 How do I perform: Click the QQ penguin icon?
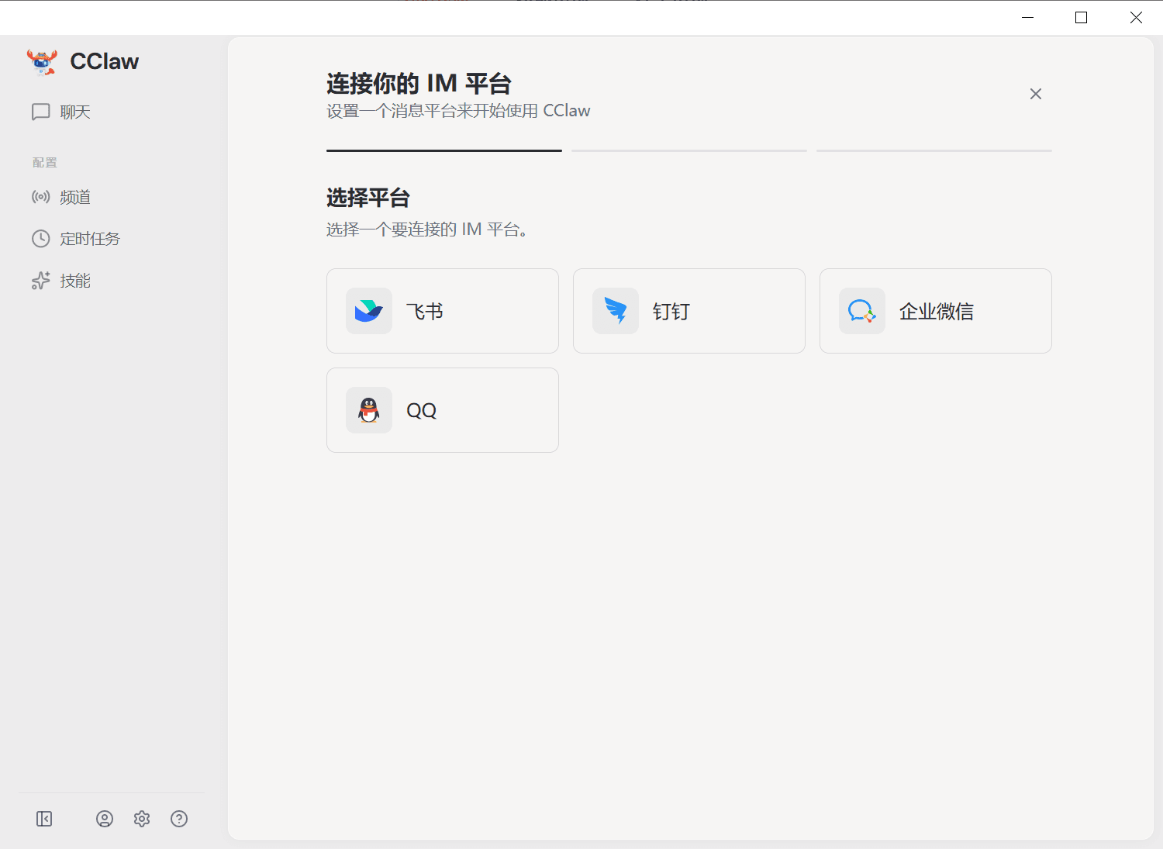(x=369, y=410)
